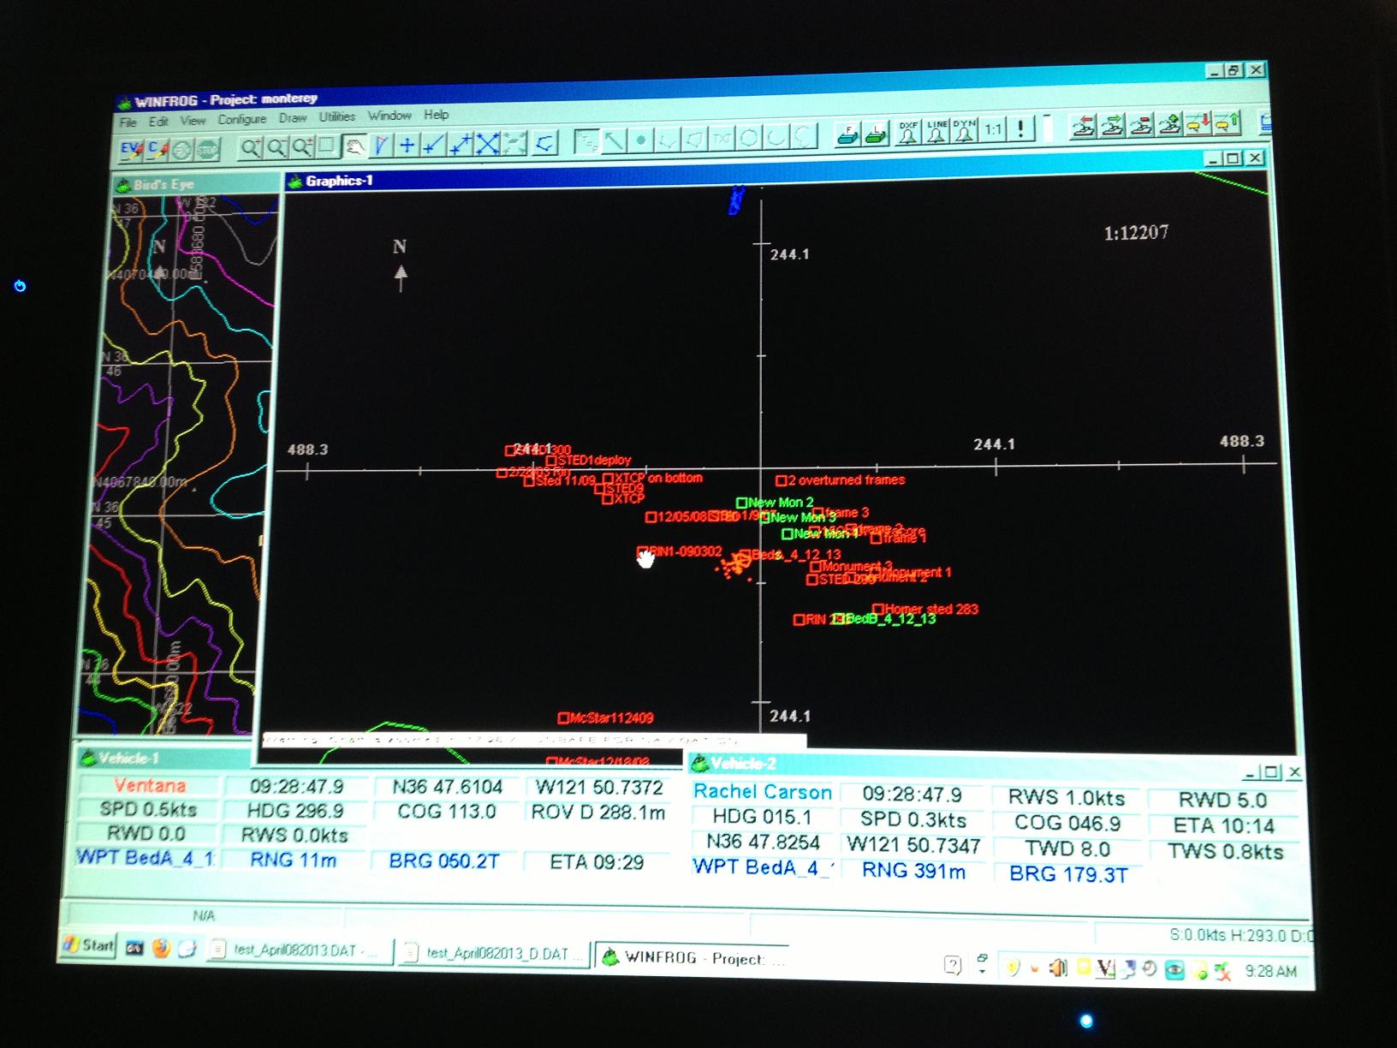This screenshot has width=1397, height=1048.
Task: Click the Rachel Carson vehicle name
Action: 763,792
